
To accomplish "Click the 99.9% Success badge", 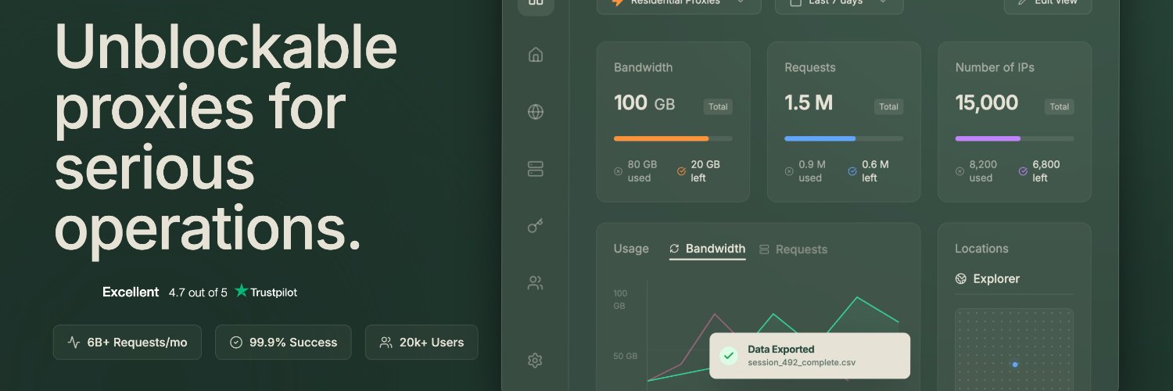I will pos(283,343).
